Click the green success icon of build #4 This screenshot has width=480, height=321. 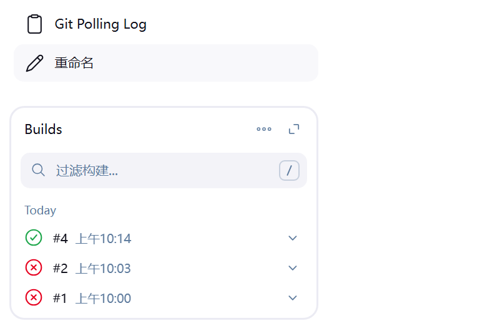click(34, 237)
